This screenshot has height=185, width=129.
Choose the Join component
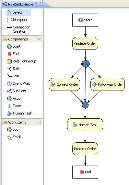pos(13,76)
